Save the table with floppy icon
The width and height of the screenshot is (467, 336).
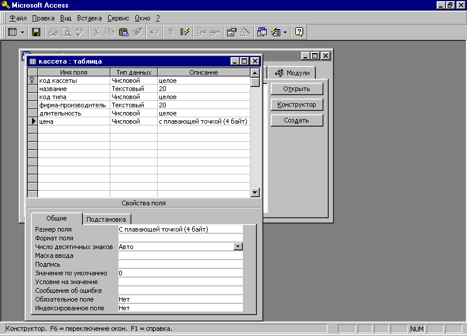[36, 32]
